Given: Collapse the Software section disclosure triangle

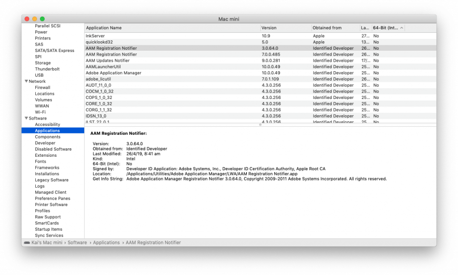Looking at the screenshot, I should tap(26, 118).
